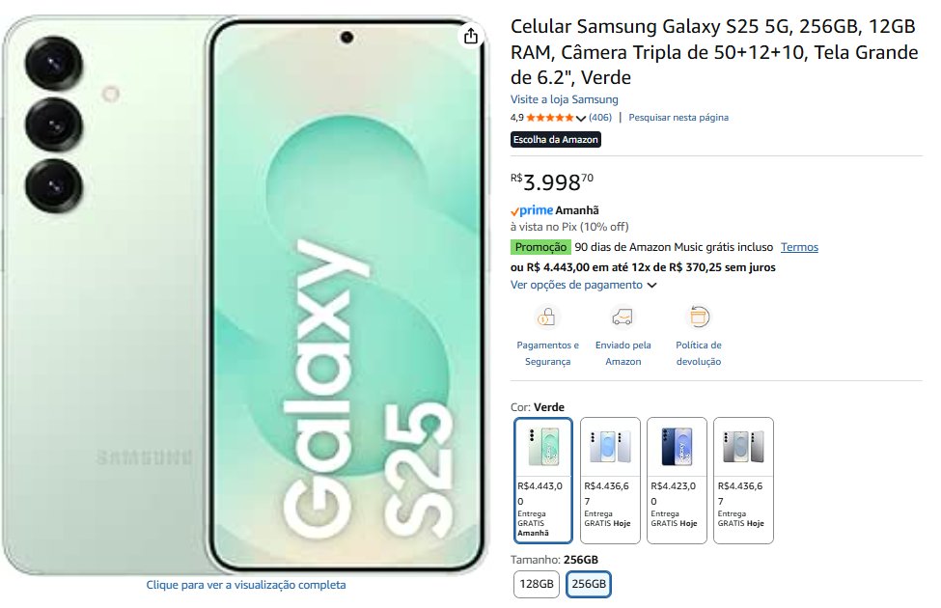Visit the Samsung store link

coord(564,99)
